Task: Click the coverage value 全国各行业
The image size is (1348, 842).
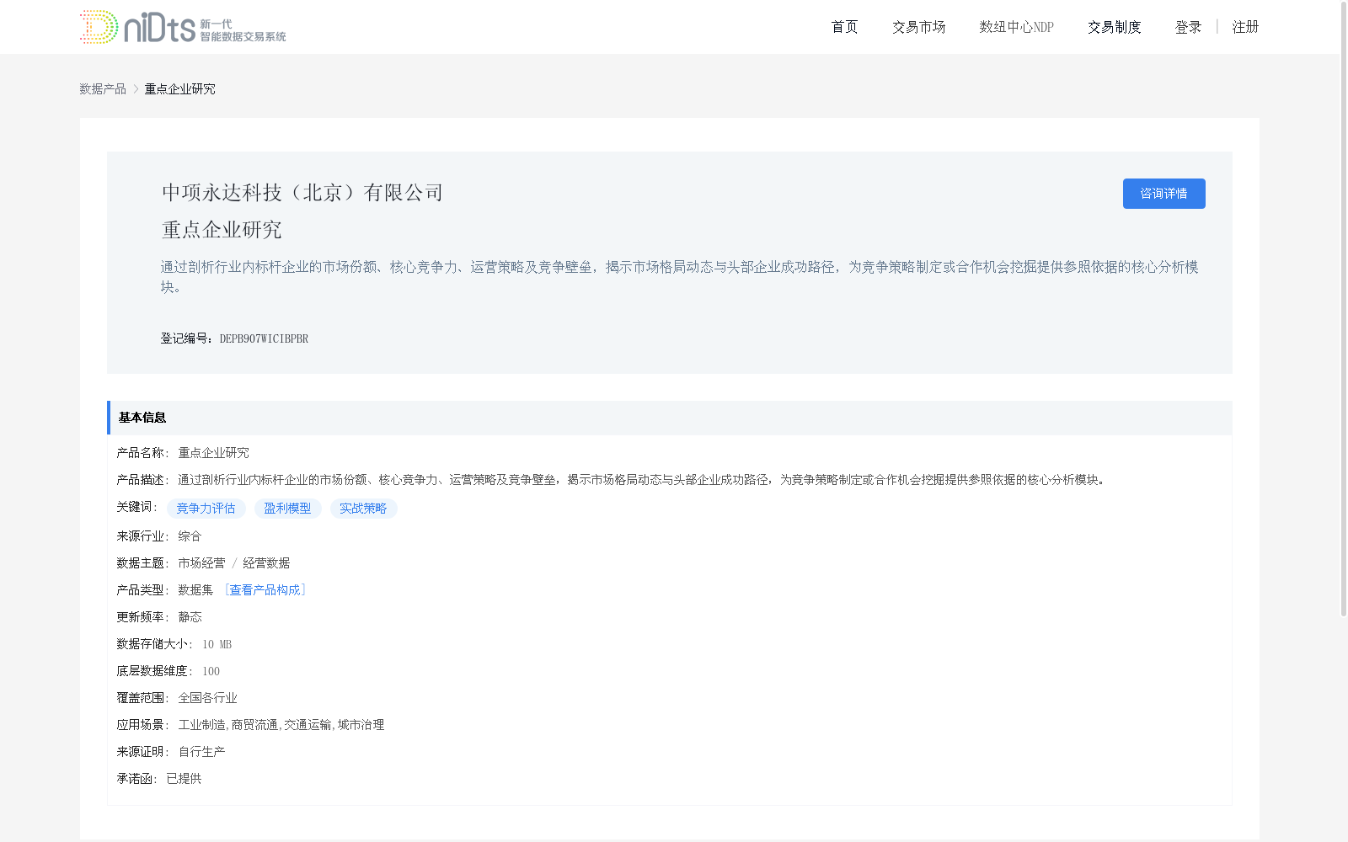Action: [x=207, y=698]
